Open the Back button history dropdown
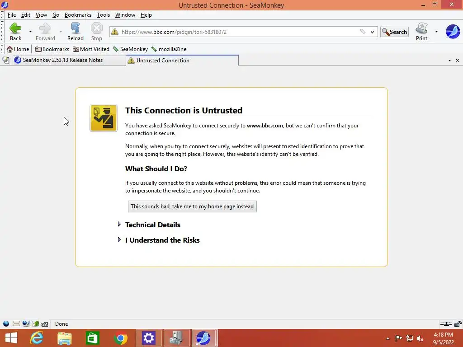This screenshot has width=463, height=347. 30,32
